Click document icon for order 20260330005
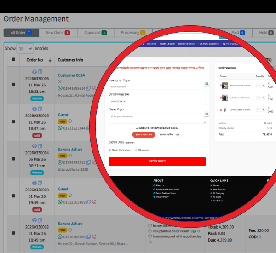The image size is (276, 253). [40, 109]
